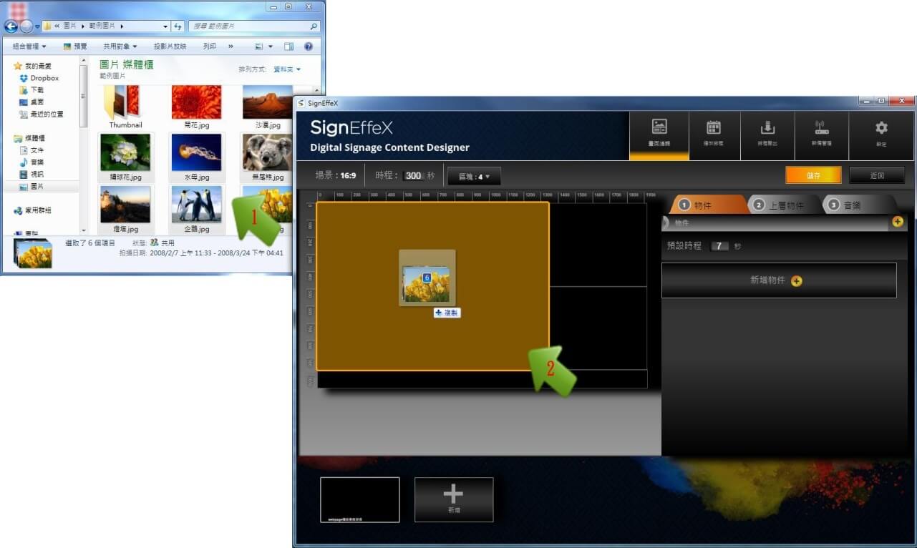
Task: Click the yellow plus icon on object bar
Action: (x=897, y=222)
